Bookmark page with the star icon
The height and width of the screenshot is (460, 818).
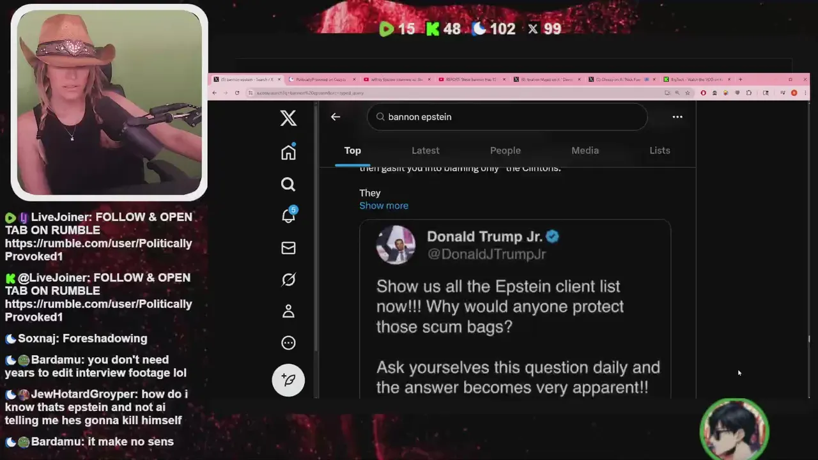[688, 93]
